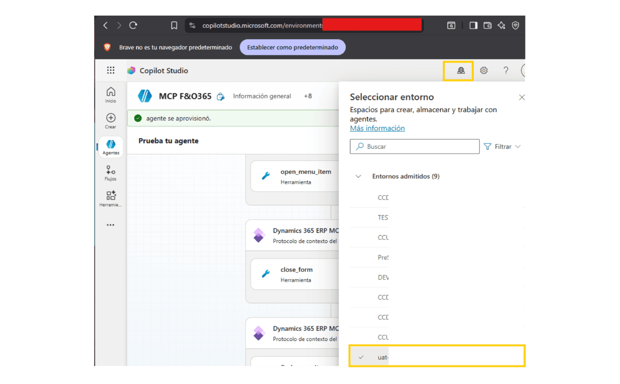Viewport: 620px width, 384px height.
Task: Open Flujos from the left sidebar
Action: point(111,172)
